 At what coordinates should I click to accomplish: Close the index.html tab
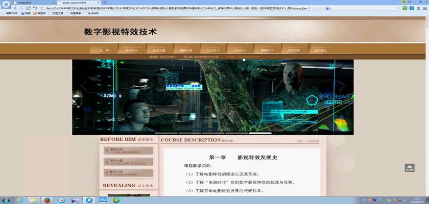click(x=54, y=3)
